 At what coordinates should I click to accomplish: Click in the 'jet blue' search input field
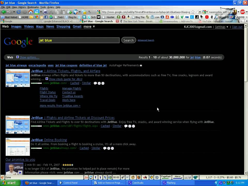coord(79,40)
